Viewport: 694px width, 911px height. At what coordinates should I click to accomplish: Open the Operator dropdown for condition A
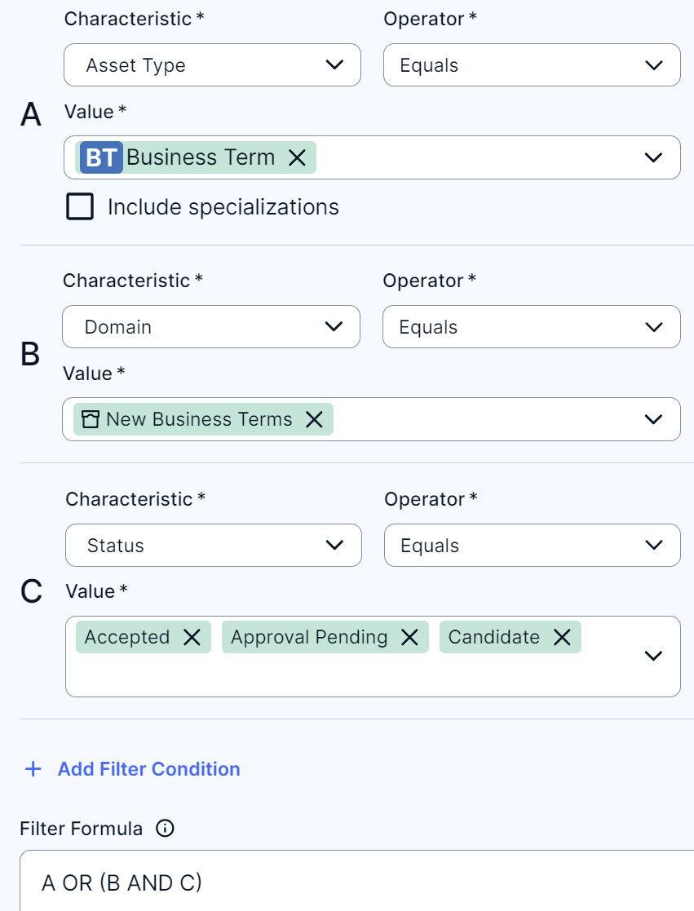click(532, 65)
